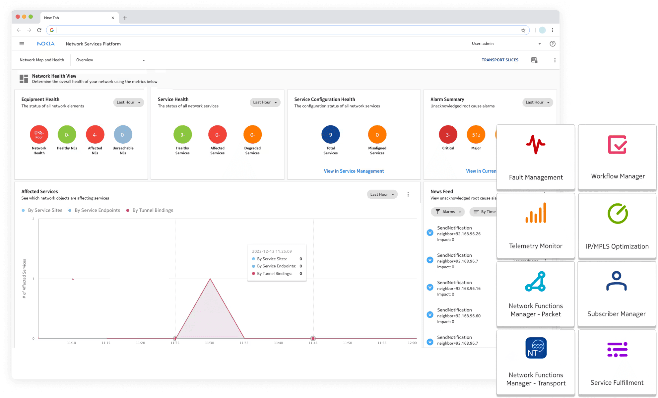Open Equipment Health Last Hour dropdown

pos(129,102)
